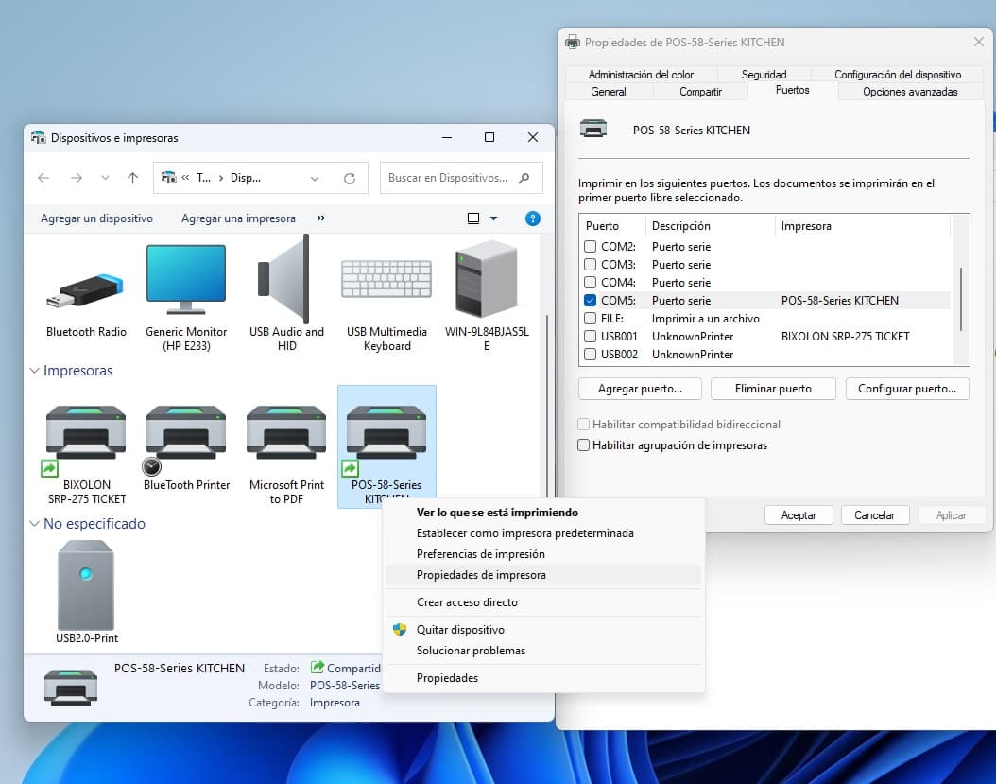Click the printer icon in the details pane
The image size is (996, 784).
coord(71,688)
